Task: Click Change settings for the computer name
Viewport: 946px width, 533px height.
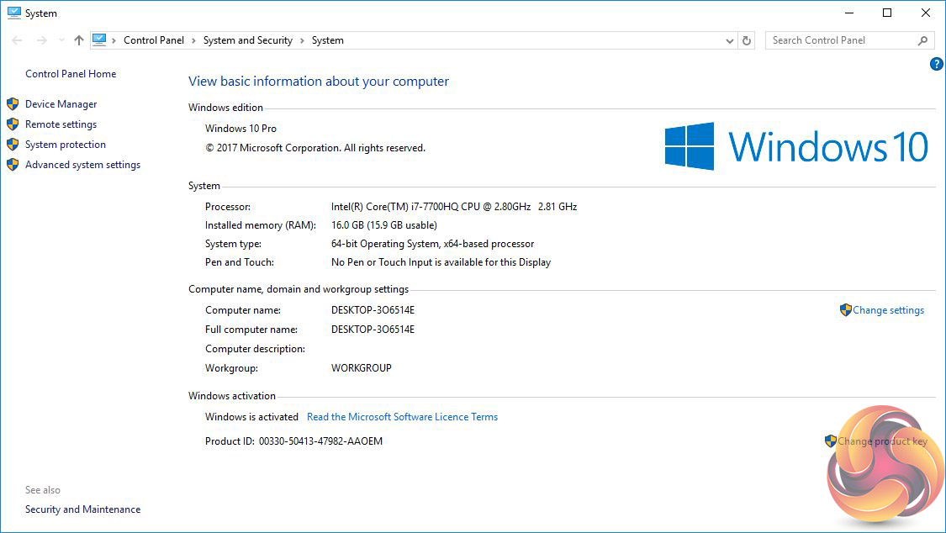Action: coord(888,310)
